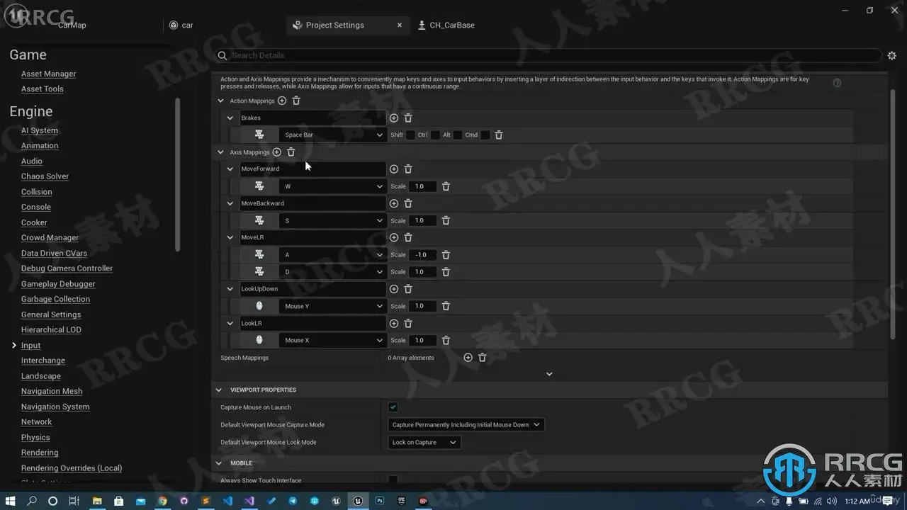
Task: Open Navigation Mesh settings
Action: tap(52, 391)
